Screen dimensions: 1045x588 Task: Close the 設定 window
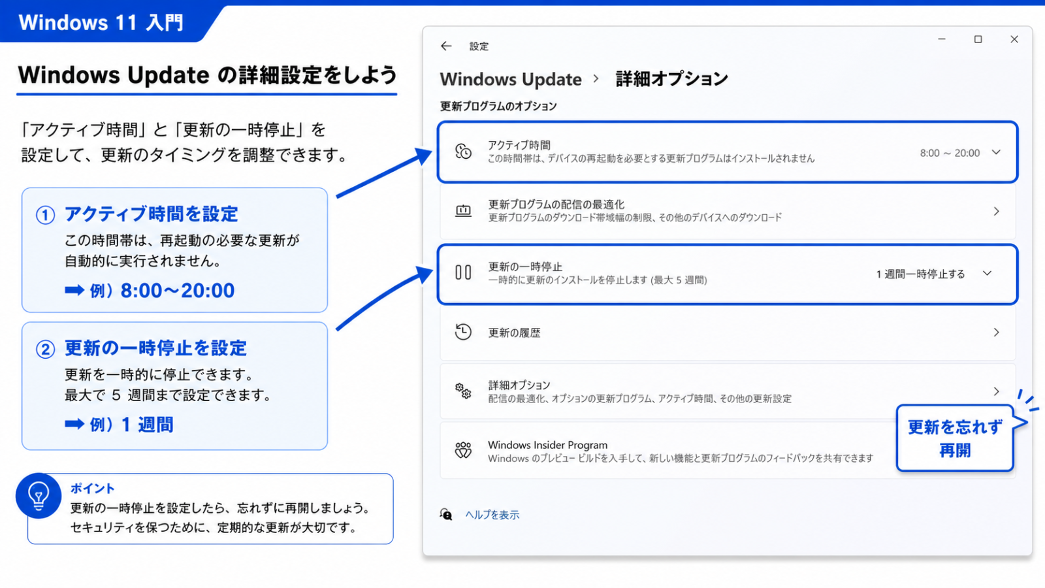[x=1014, y=39]
